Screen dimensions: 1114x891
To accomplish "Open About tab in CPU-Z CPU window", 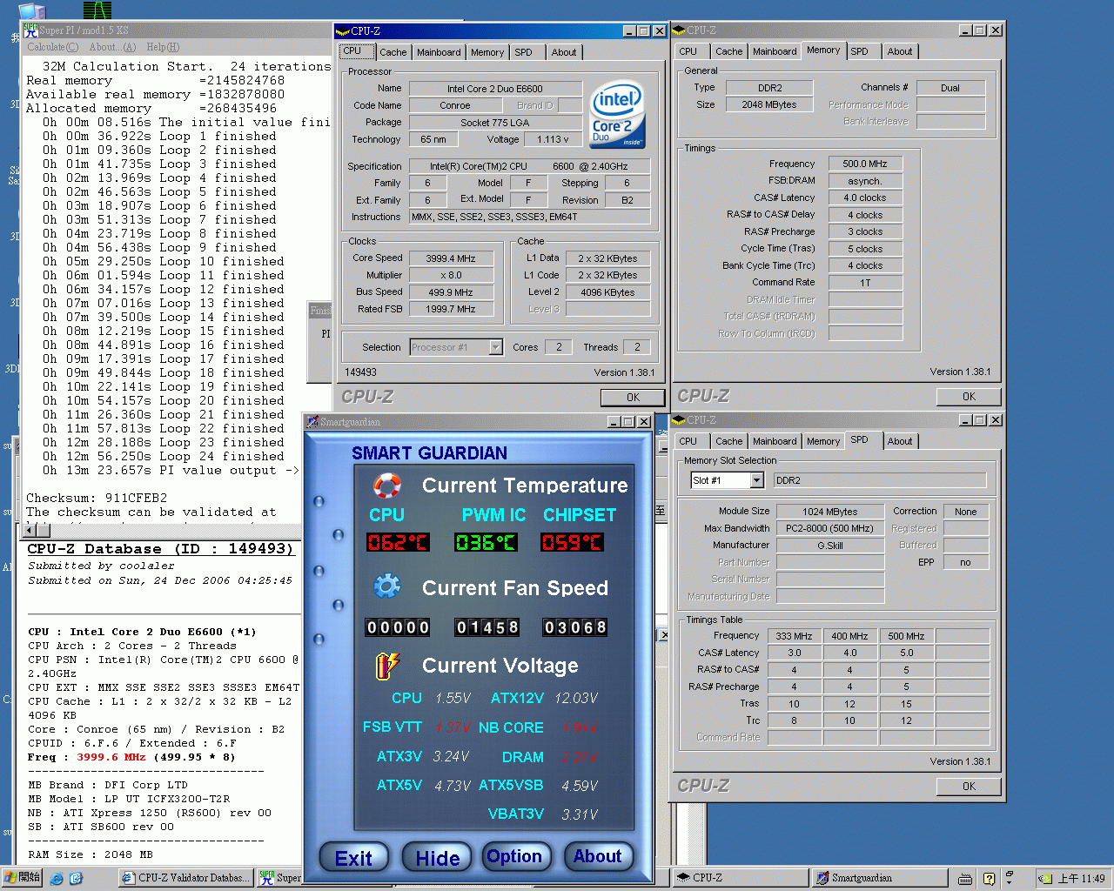I will [564, 52].
